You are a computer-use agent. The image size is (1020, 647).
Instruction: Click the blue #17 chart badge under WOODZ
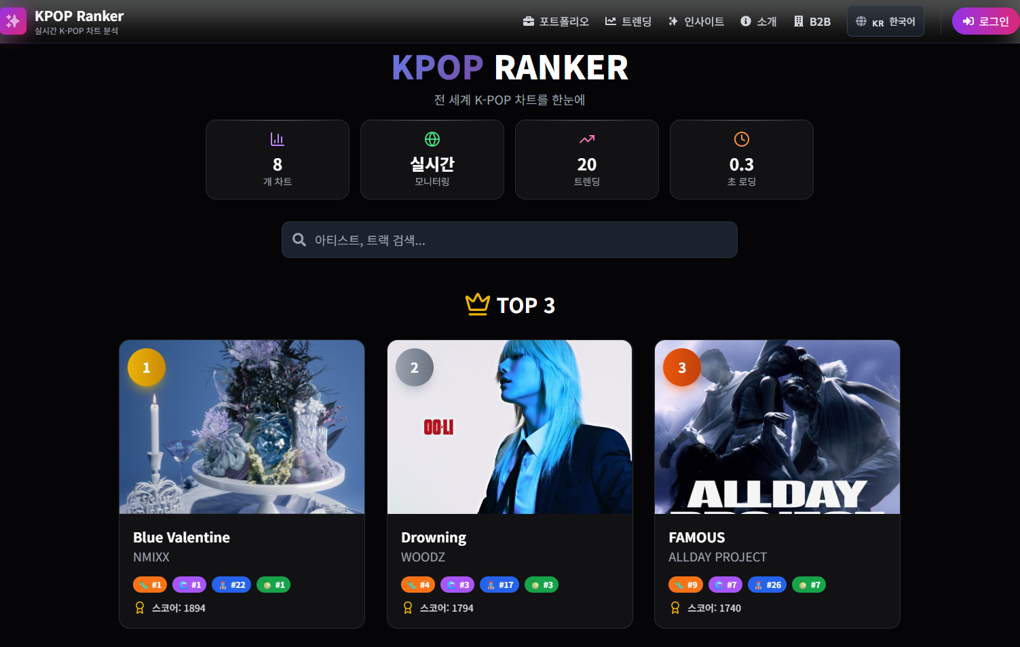[x=499, y=585]
